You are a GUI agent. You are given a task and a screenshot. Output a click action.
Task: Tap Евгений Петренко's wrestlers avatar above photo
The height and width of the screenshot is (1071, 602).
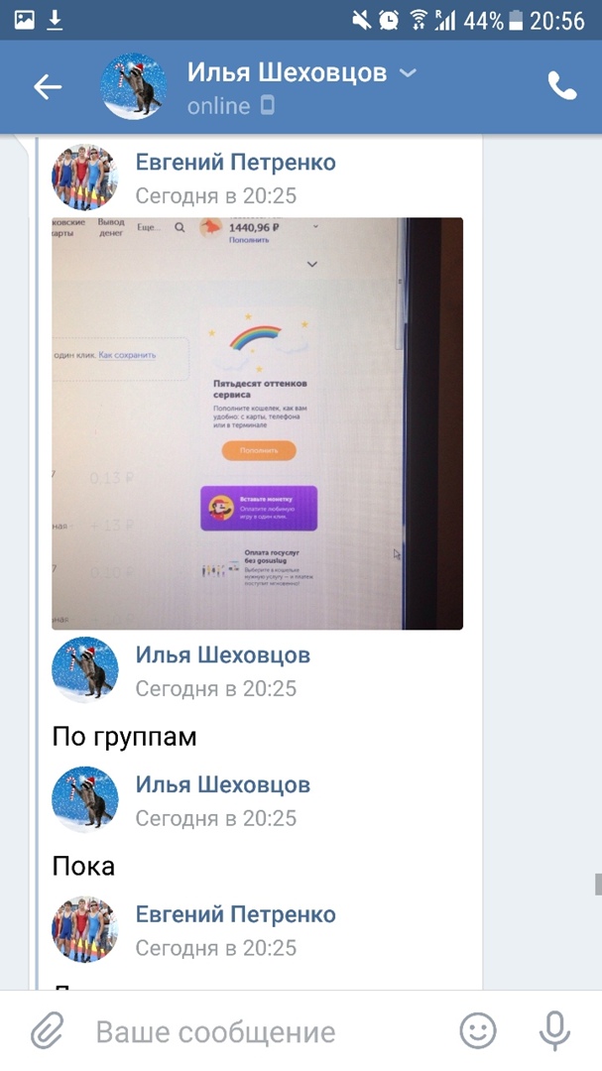[x=85, y=177]
